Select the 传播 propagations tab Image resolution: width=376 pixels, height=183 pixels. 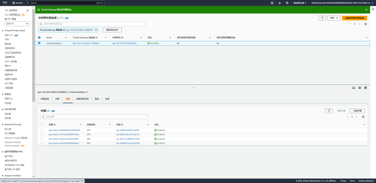[68, 99]
